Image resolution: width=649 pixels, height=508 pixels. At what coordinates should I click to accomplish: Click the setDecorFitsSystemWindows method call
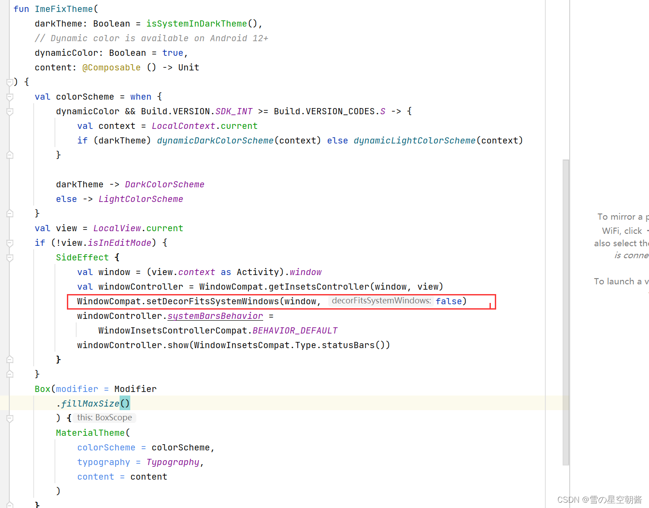pos(213,301)
